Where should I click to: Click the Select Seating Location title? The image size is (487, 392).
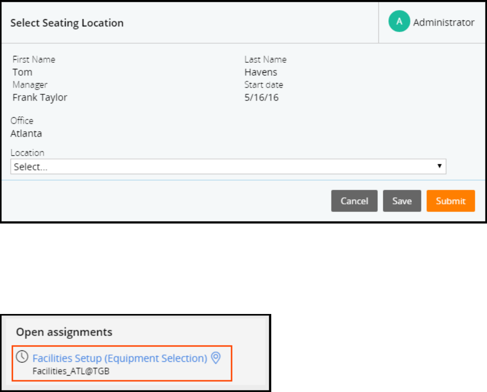point(67,23)
